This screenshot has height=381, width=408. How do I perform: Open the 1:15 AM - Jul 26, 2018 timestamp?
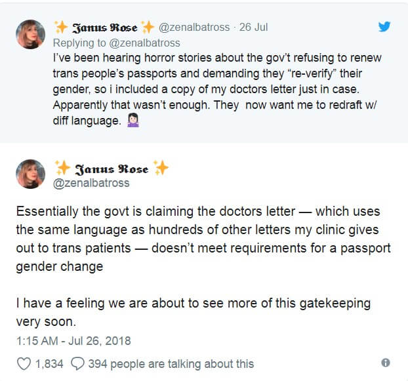click(73, 341)
